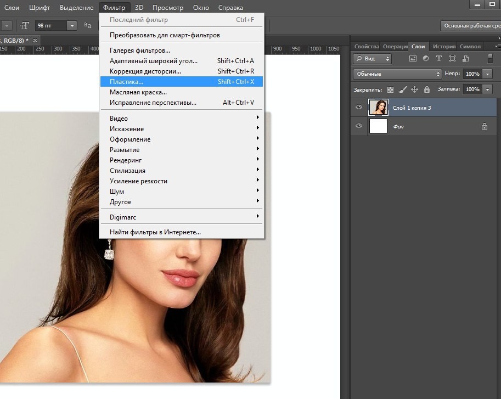Choose Преобразовать для смарт-фильтров
501x399 pixels.
pyautogui.click(x=182, y=35)
